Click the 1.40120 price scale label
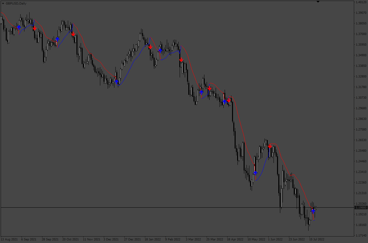The height and width of the screenshot is (243, 368). (361, 2)
